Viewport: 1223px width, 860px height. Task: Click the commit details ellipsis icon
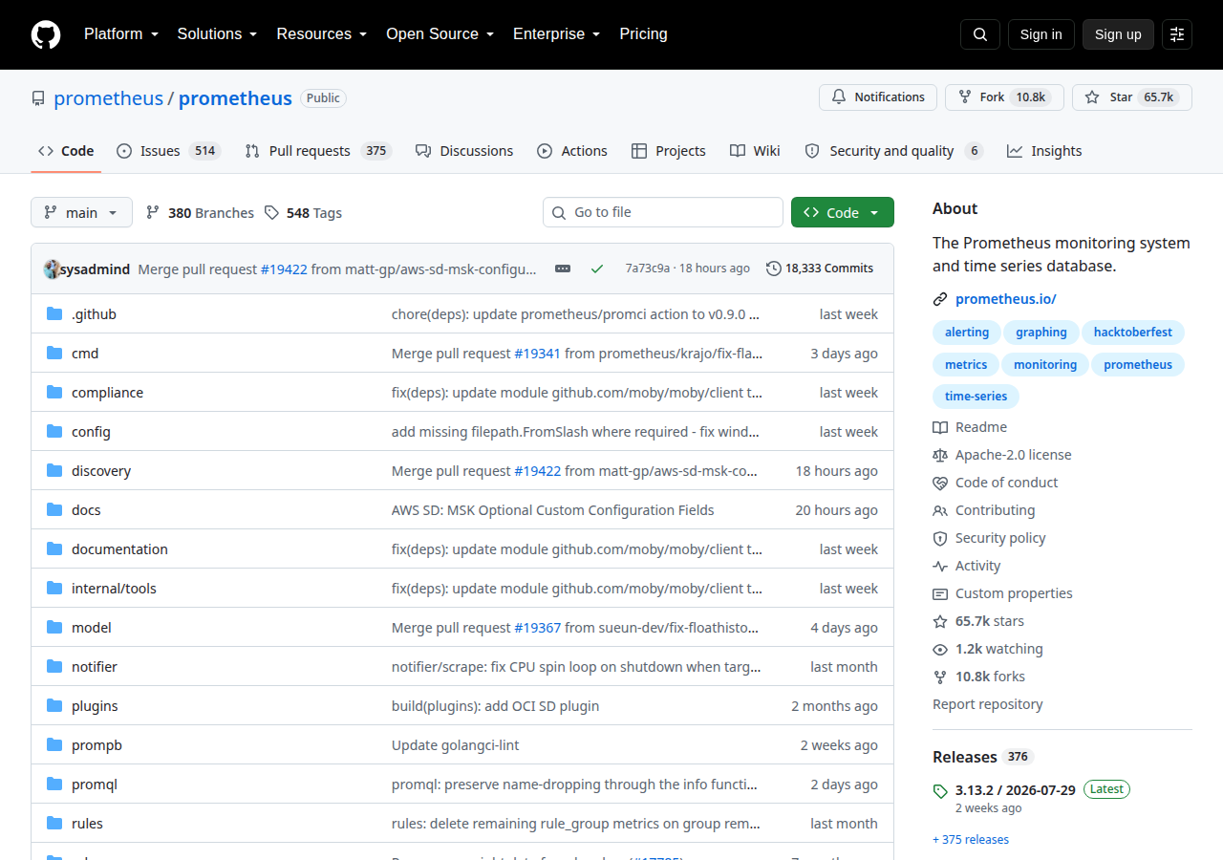pos(563,269)
